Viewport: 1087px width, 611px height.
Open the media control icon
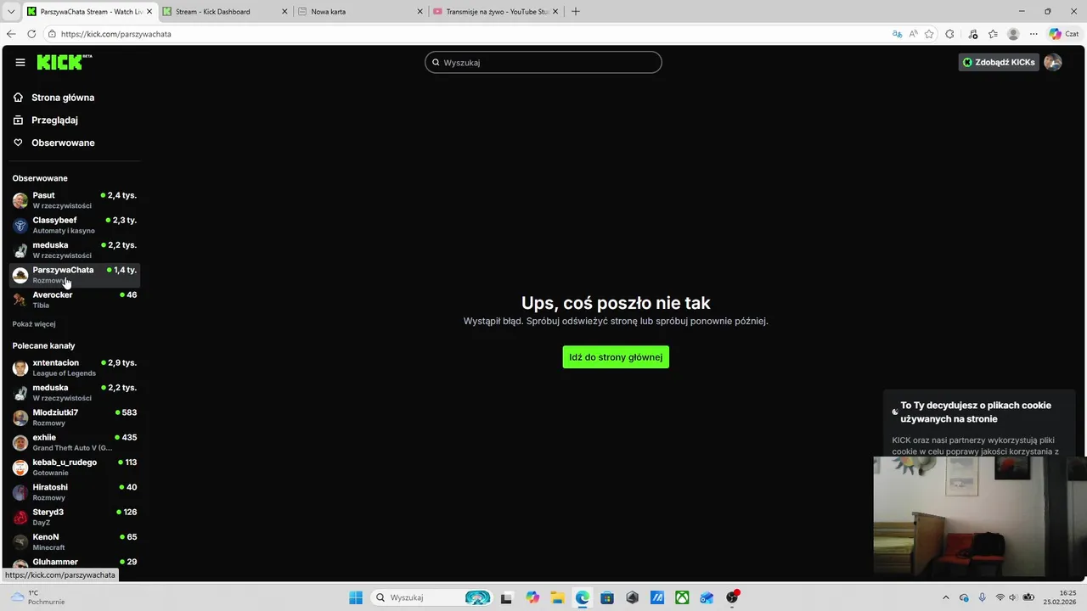[x=973, y=34]
